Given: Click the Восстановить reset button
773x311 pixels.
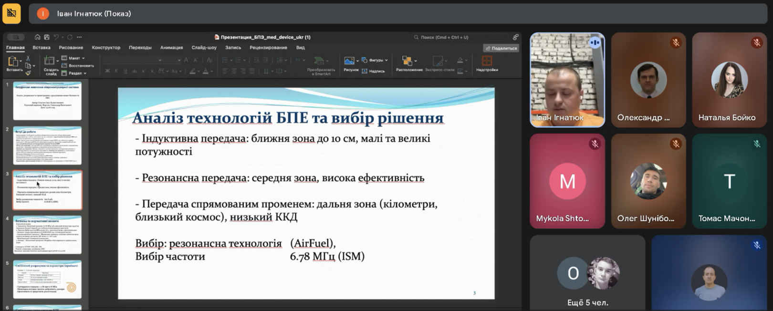Looking at the screenshot, I should click(78, 66).
